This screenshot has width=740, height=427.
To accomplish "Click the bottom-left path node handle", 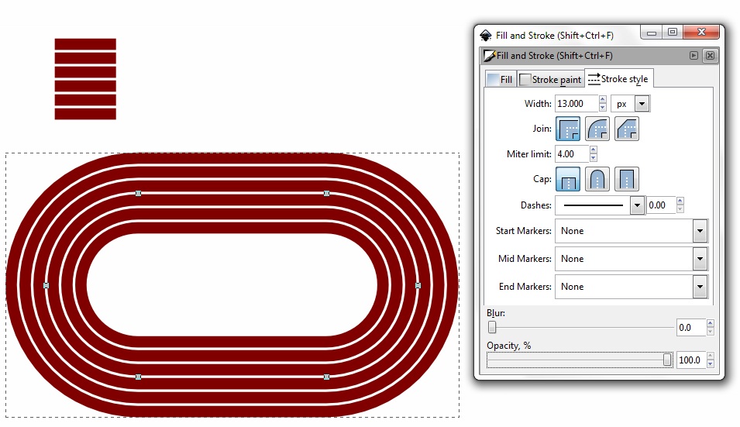I will pos(138,377).
